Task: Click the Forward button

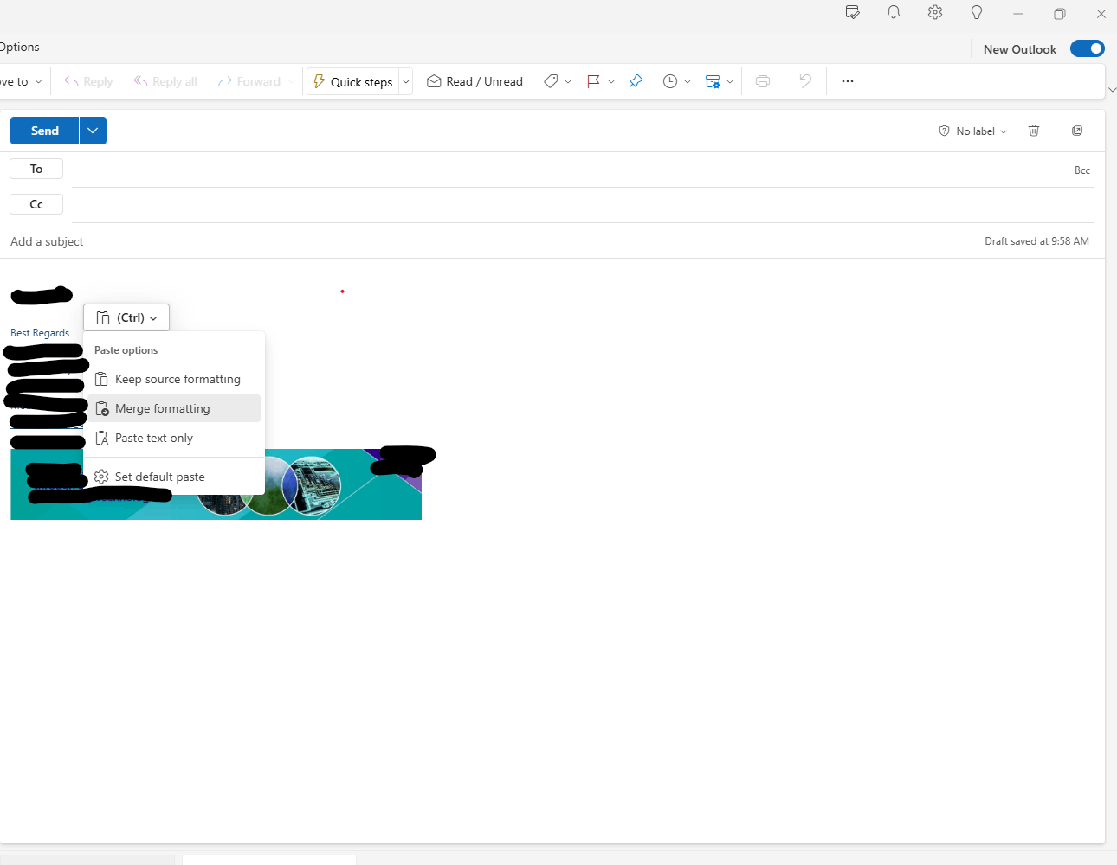Action: click(x=249, y=81)
